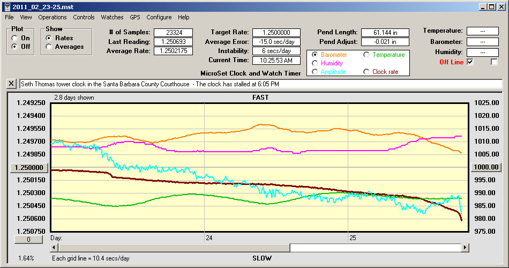Click the day 24 marker on the axis
This screenshot has width=509, height=268.
[x=209, y=238]
